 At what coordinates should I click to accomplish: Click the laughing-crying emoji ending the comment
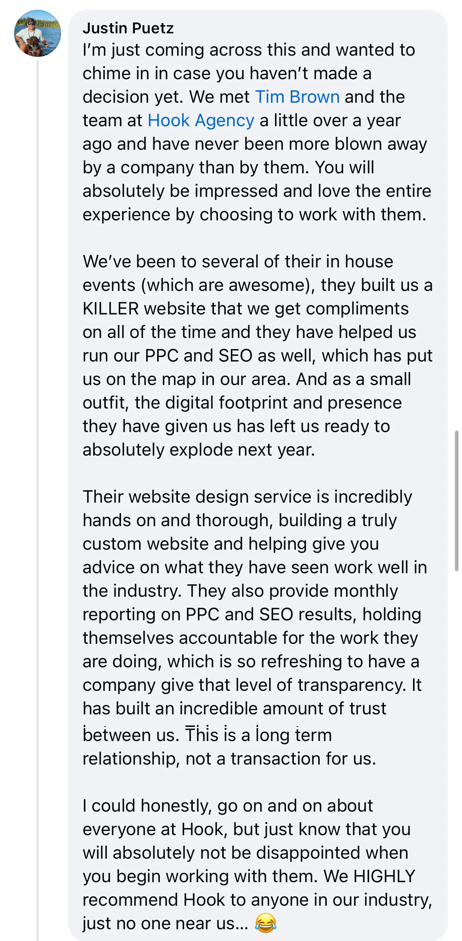tap(265, 923)
